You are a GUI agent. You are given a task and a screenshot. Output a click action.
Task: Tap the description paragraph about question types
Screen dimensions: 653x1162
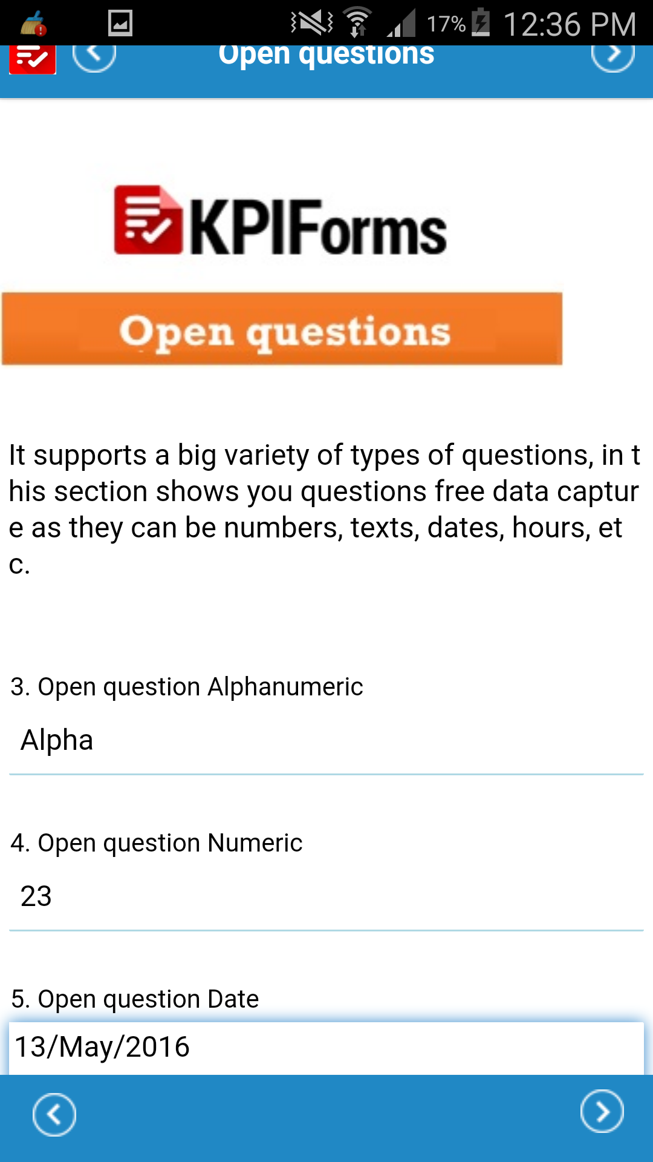325,510
